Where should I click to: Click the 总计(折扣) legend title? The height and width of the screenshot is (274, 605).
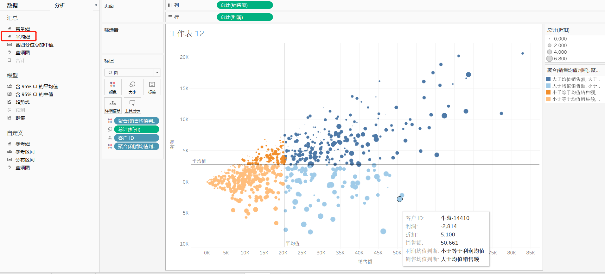coord(558,30)
